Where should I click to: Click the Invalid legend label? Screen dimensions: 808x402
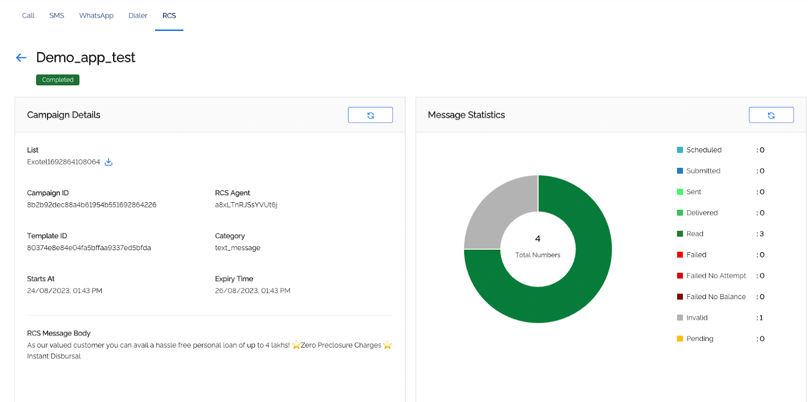[697, 318]
